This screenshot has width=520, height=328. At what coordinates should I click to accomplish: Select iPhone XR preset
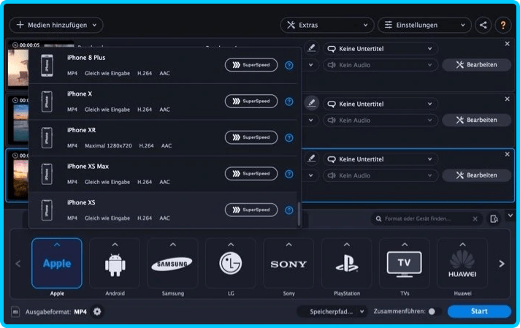click(163, 137)
